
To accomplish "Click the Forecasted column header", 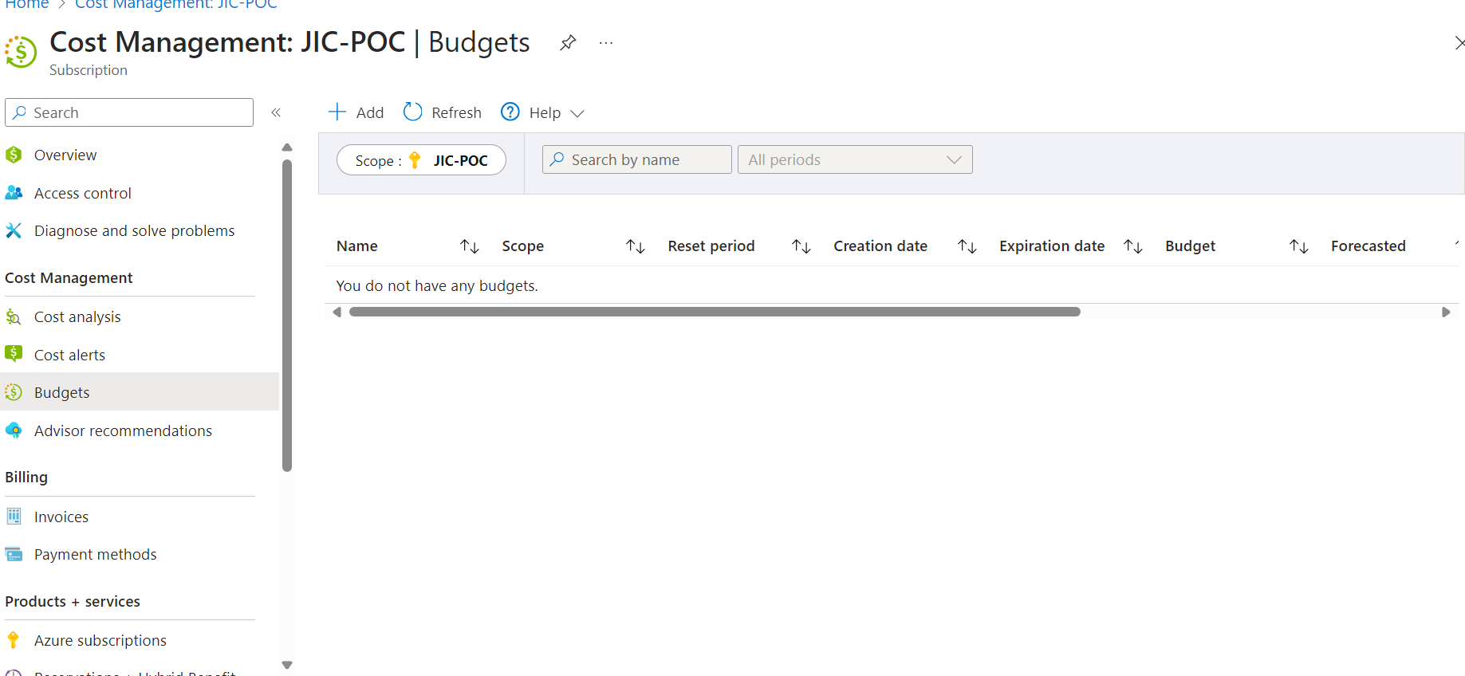I will (1369, 246).
